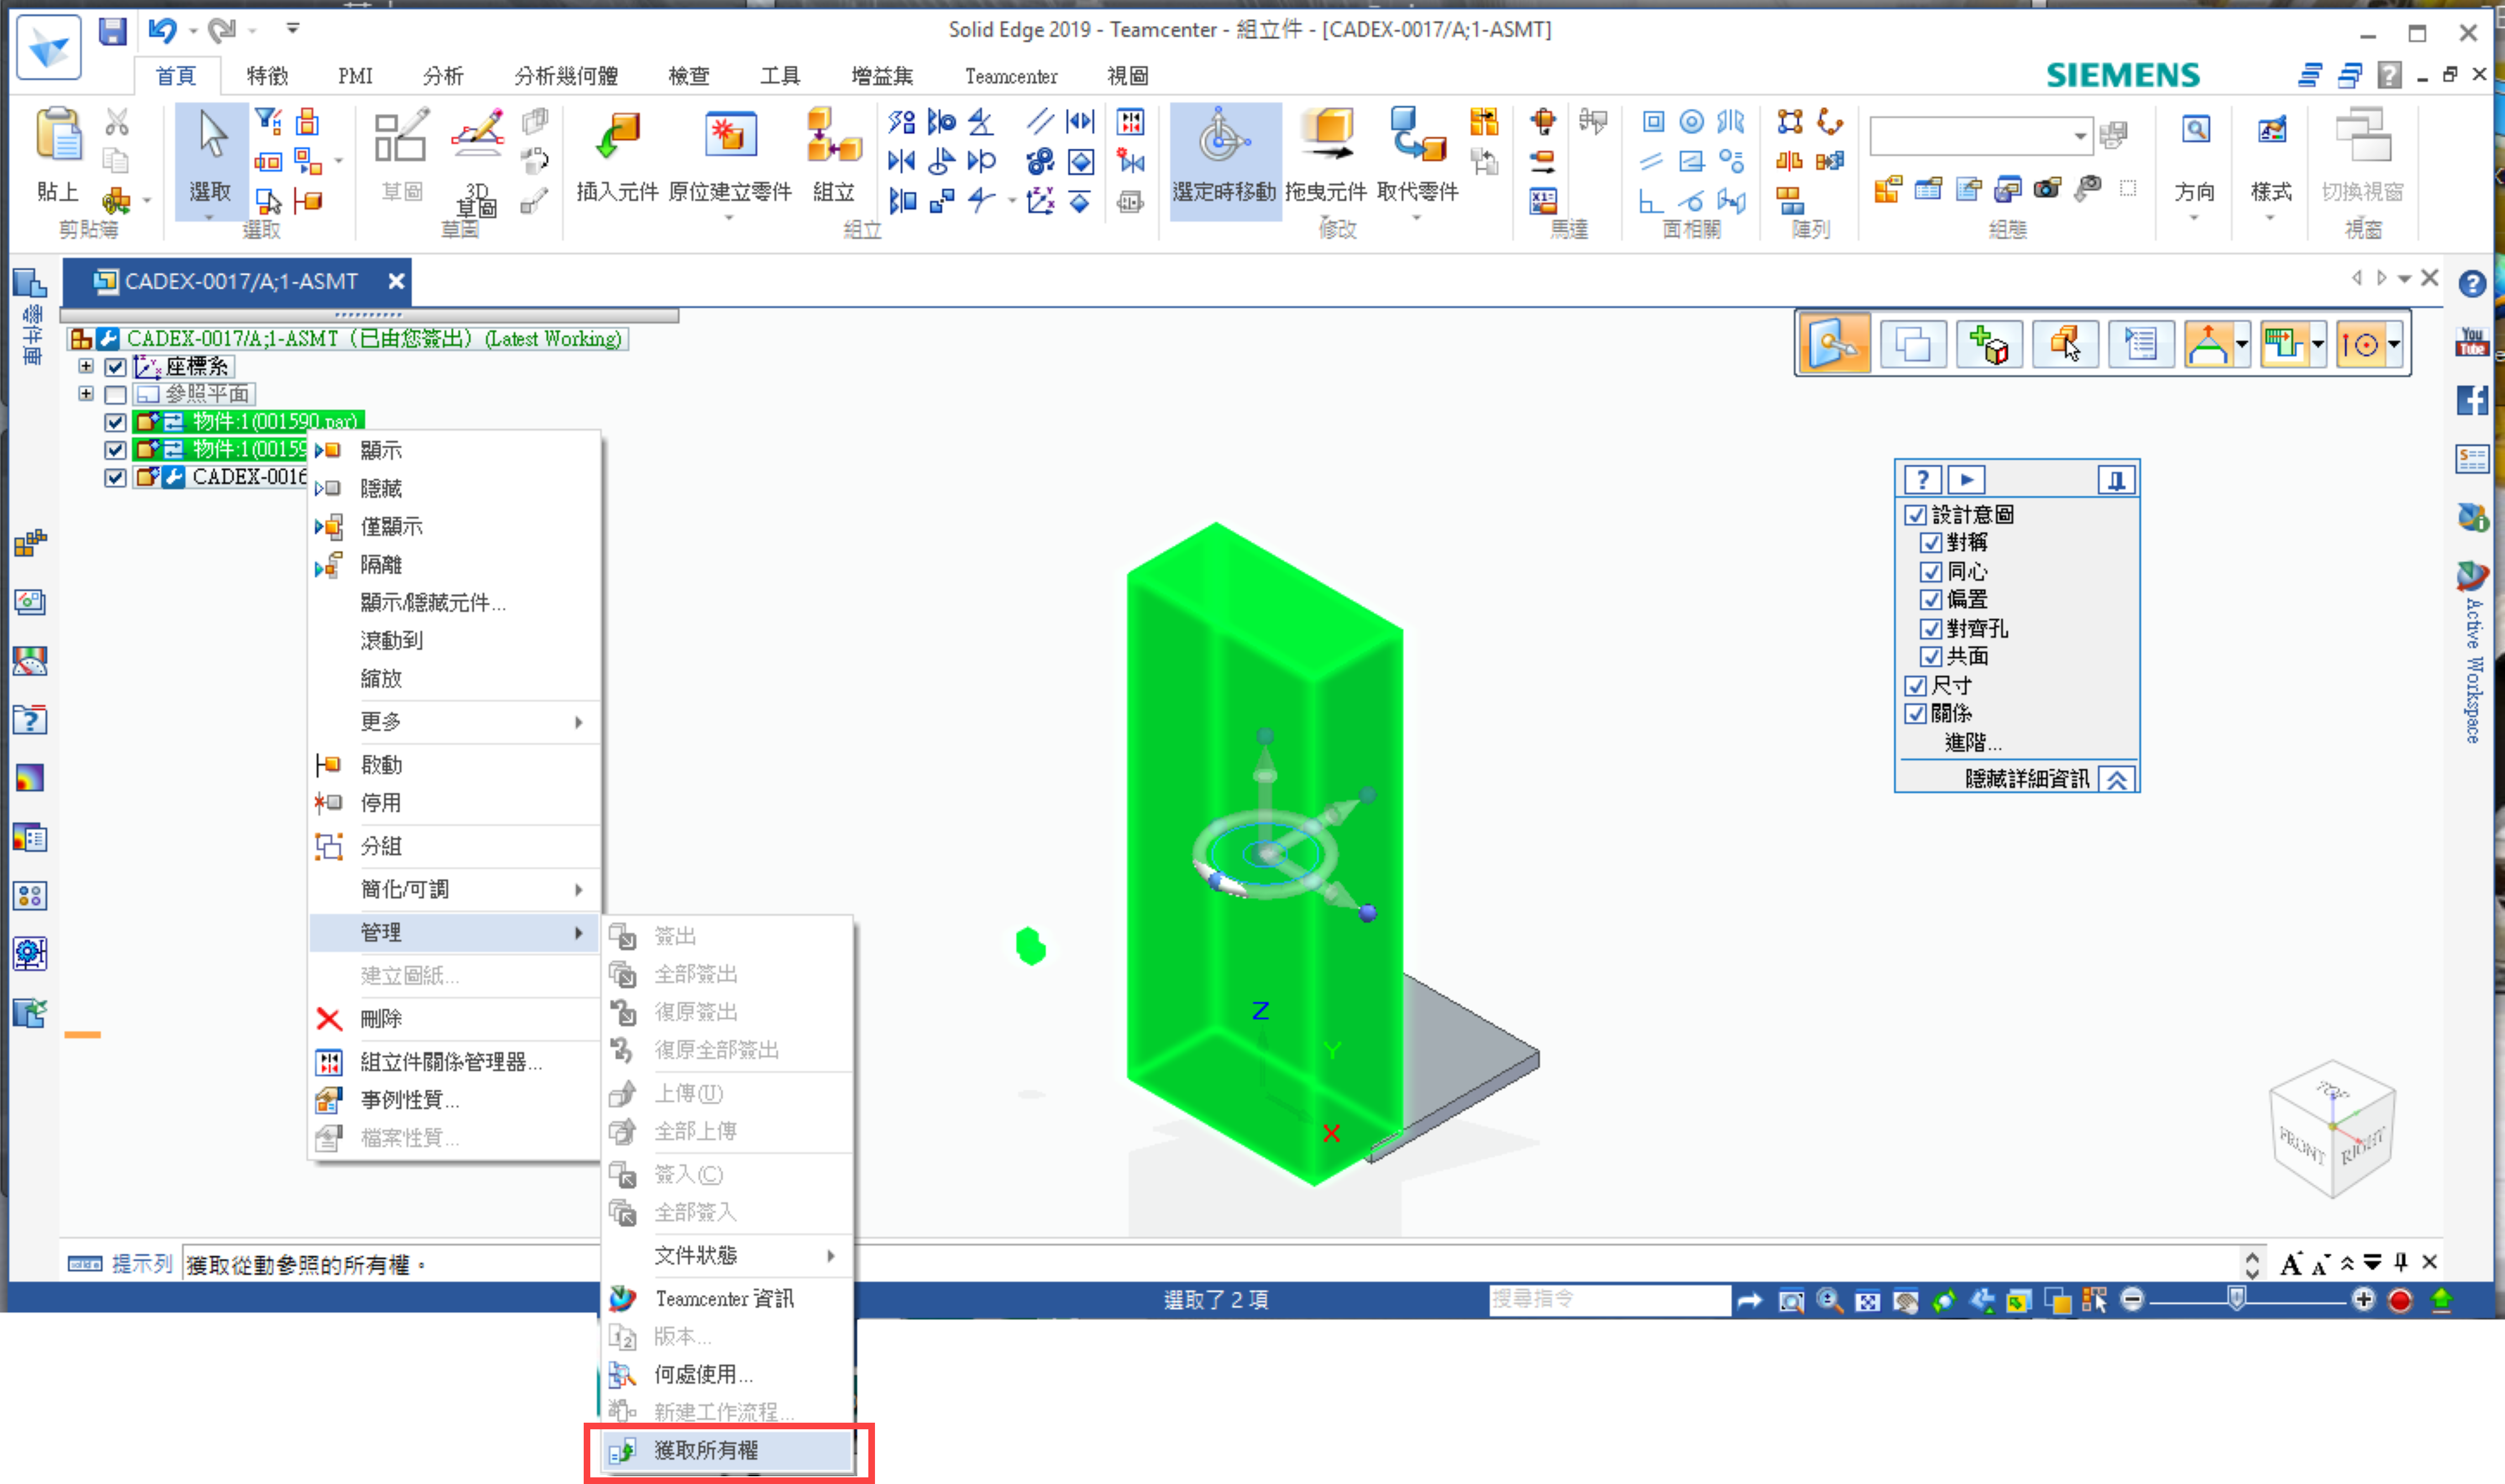Click the red record icon in status bar
This screenshot has height=1484, width=2505.
tap(2400, 1300)
